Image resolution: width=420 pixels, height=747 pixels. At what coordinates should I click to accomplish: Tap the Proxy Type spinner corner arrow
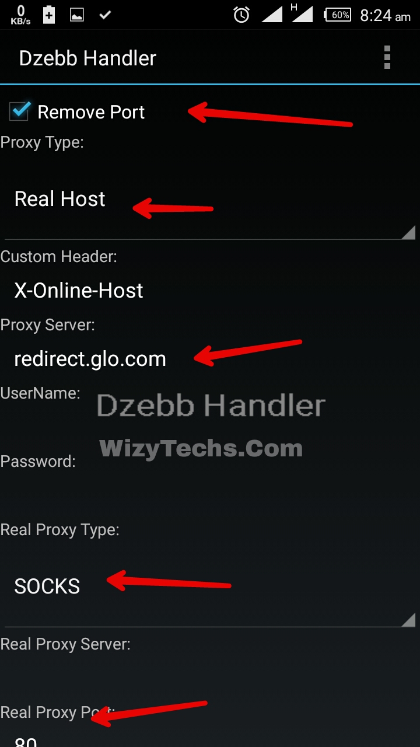coord(408,232)
